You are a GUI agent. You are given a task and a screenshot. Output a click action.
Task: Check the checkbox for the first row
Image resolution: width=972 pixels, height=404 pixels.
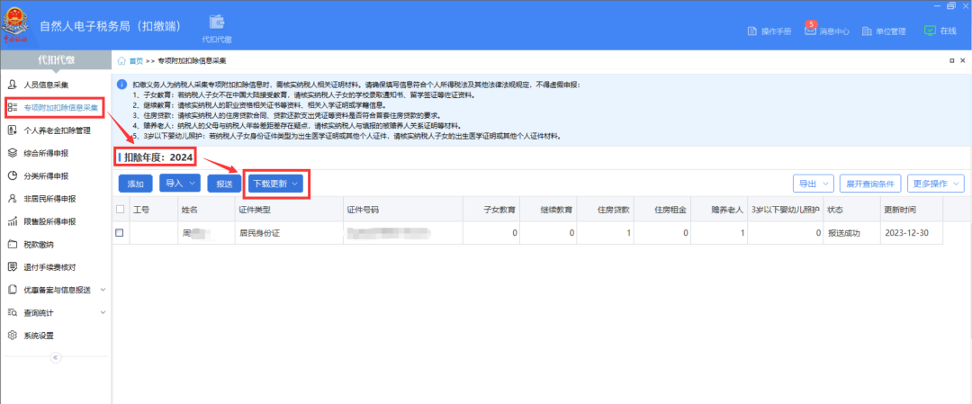point(121,233)
